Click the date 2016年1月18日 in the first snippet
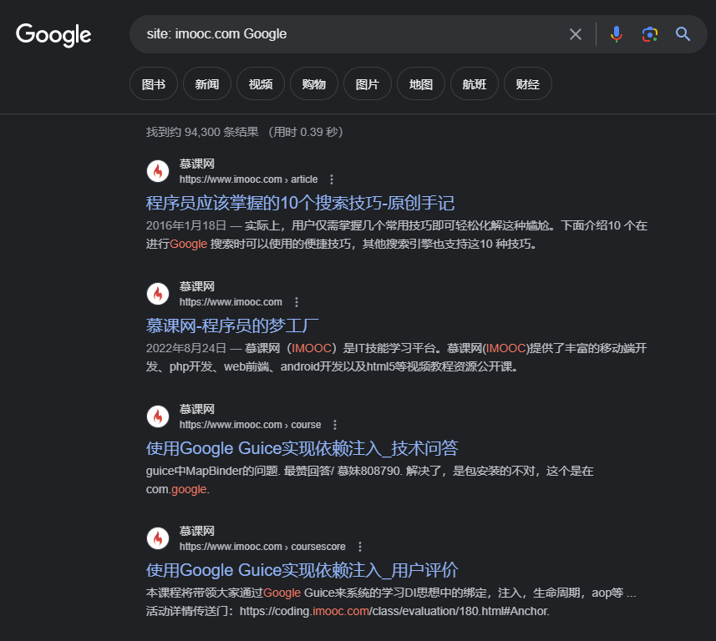 pyautogui.click(x=185, y=225)
